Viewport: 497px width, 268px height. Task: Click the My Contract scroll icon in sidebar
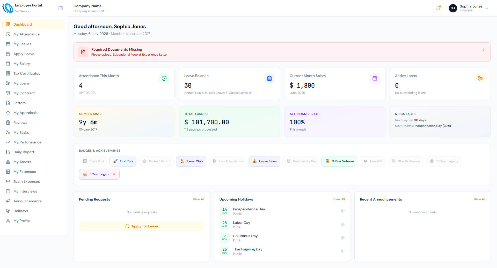[x=8, y=93]
